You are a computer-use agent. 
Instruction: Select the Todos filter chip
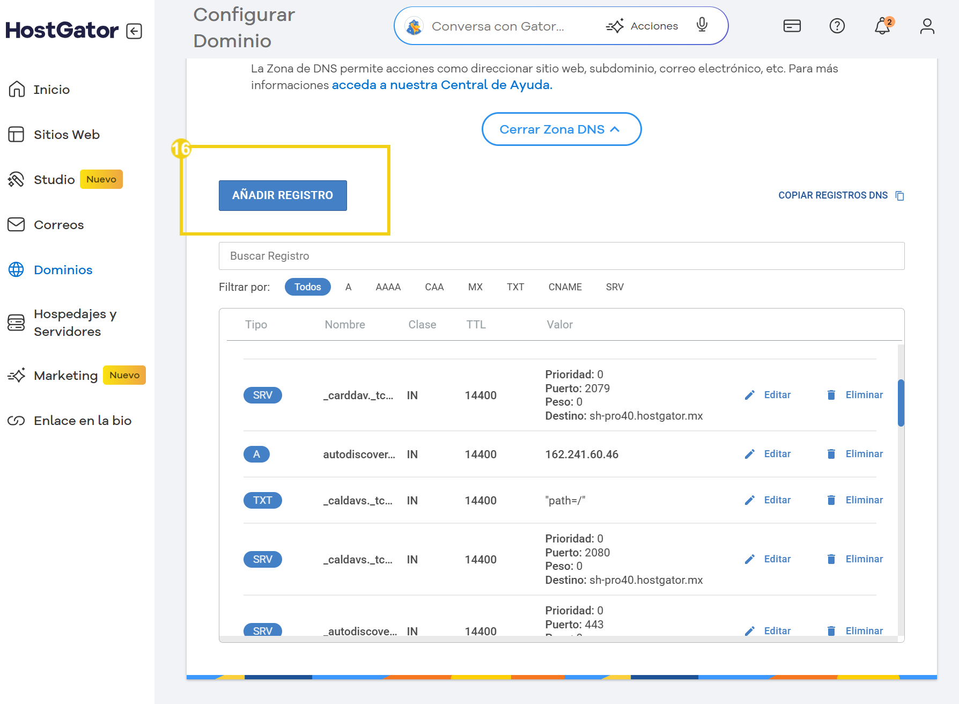(x=307, y=287)
